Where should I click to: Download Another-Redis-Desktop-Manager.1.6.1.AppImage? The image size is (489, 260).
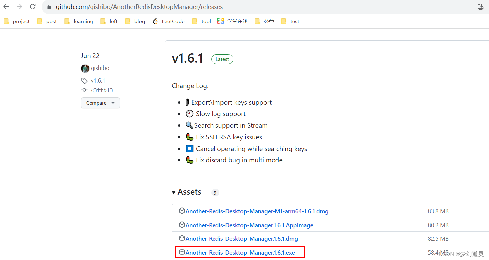pos(249,225)
